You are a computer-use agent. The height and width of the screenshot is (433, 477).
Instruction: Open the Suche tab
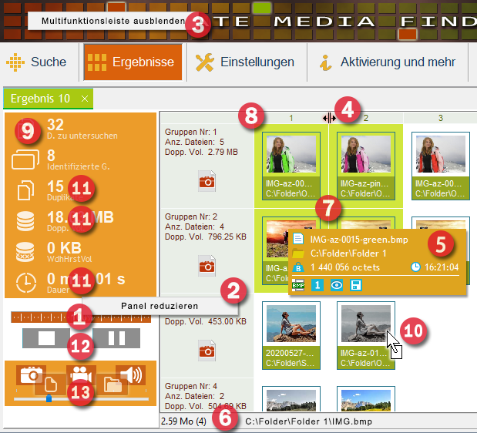[x=39, y=62]
